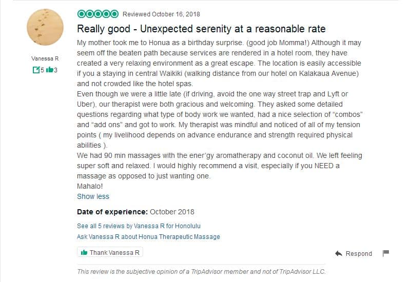Open Vanessa R's sandy footprints avatar
This screenshot has width=411, height=282.
[45, 27]
